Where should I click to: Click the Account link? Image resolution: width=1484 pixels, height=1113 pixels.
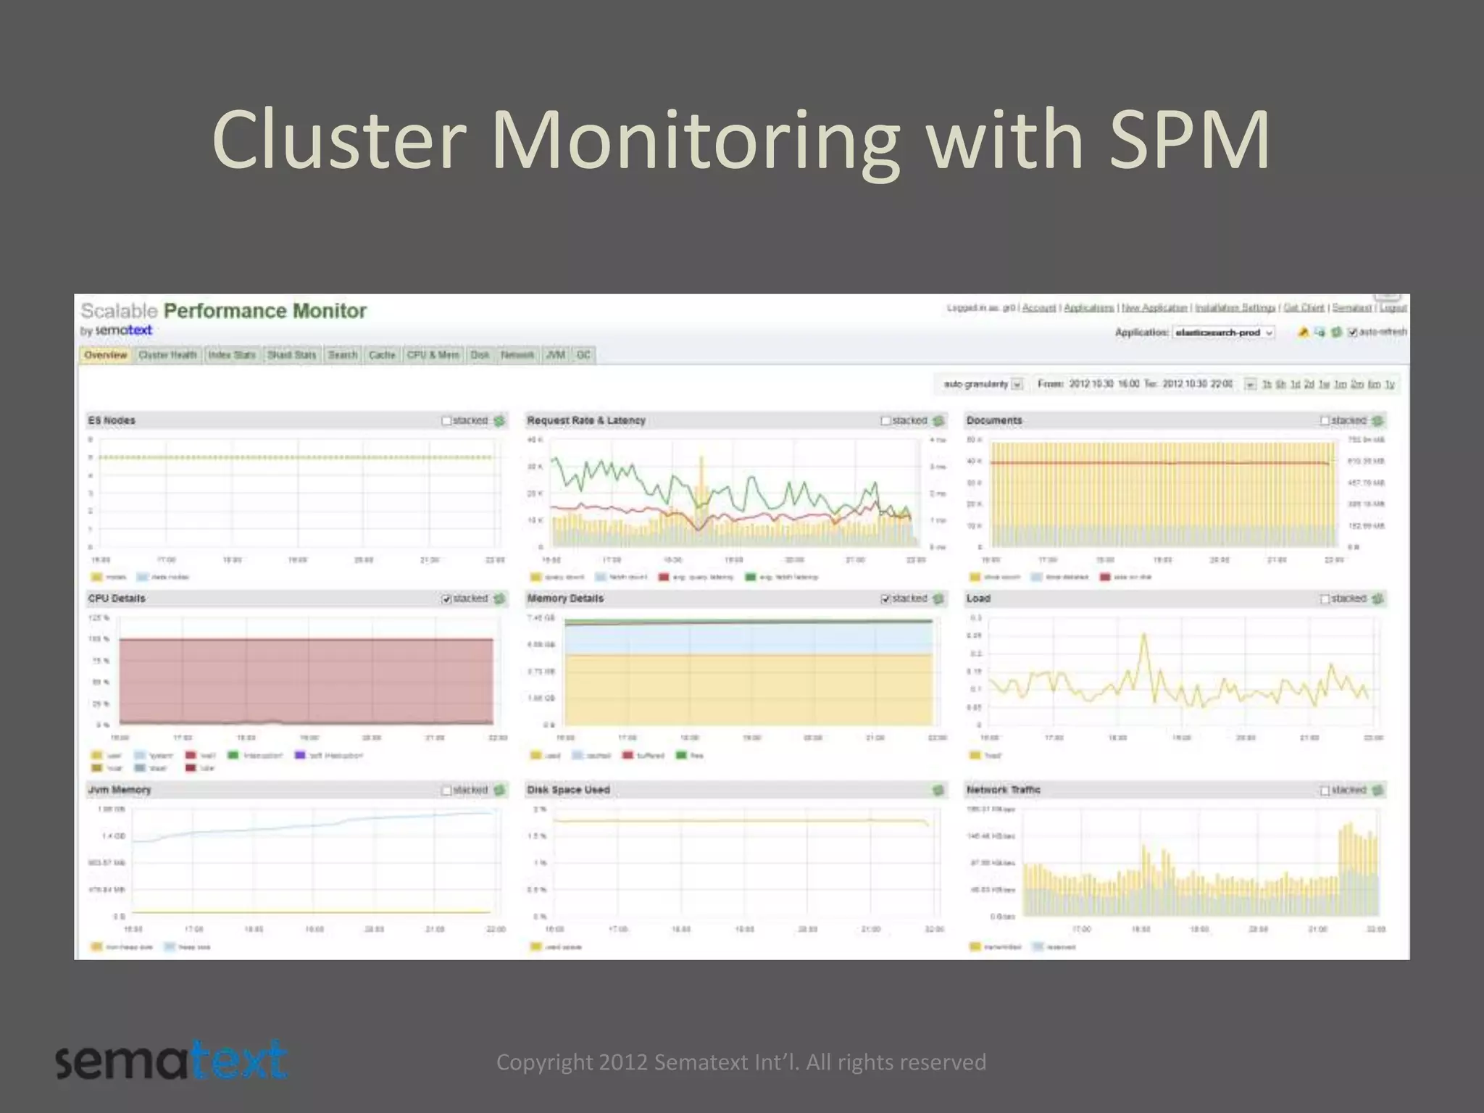pos(1039,308)
